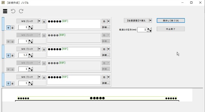Toggle the 字 button in the 1.3 row
The image size is (205, 112).
pyautogui.click(x=8, y=55)
